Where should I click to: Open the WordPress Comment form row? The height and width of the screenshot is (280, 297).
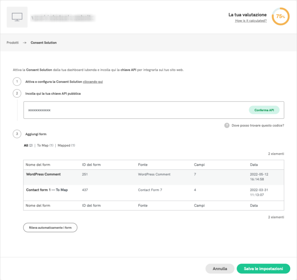click(44, 174)
